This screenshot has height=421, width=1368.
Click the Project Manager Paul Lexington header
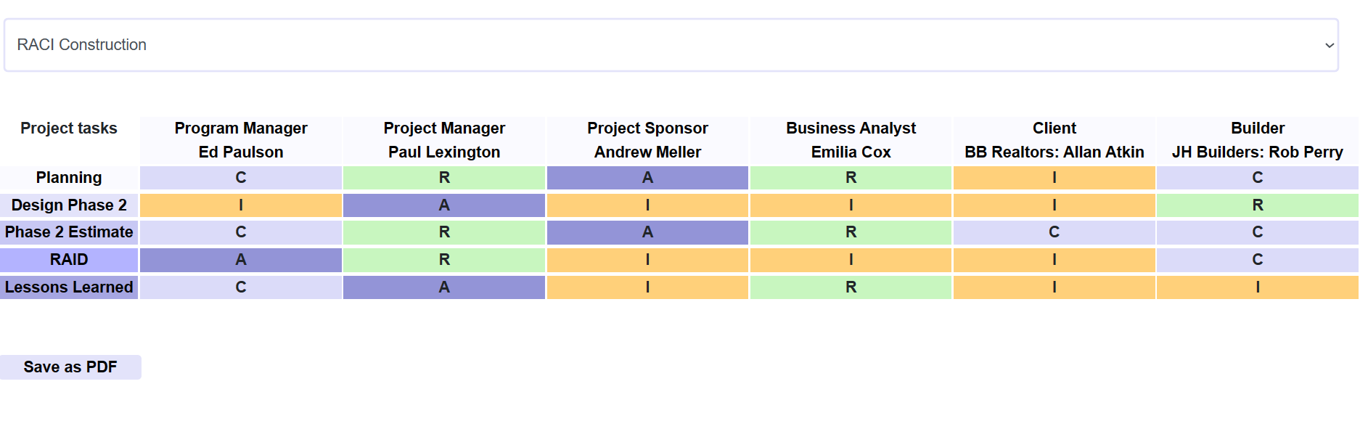(444, 140)
